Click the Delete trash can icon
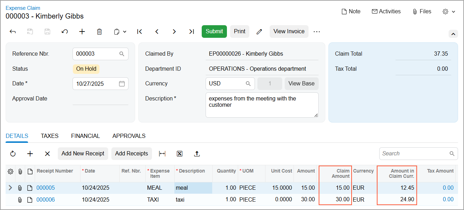 [99, 31]
